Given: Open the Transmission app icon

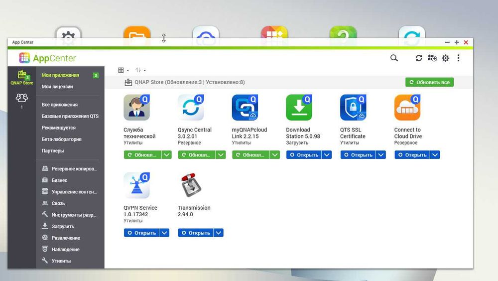Looking at the screenshot, I should point(191,185).
